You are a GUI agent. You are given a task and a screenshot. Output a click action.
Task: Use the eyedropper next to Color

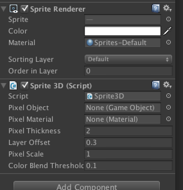point(167,31)
